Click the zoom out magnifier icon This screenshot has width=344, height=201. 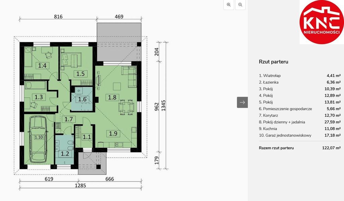click(x=240, y=5)
